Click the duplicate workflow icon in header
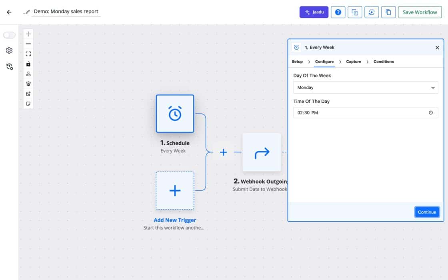 click(x=388, y=12)
